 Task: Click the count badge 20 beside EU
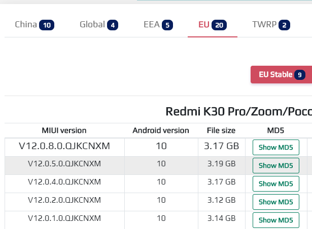pyautogui.click(x=219, y=25)
